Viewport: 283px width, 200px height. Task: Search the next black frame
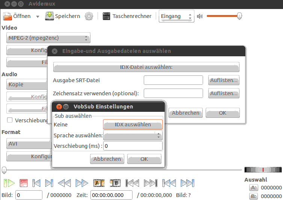tap(151, 183)
